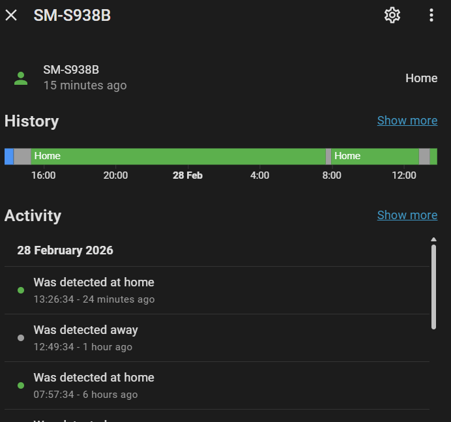Click the activity list scrollbar thumb
Viewport: 451px width, 422px height.
point(433,287)
